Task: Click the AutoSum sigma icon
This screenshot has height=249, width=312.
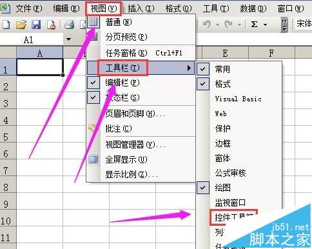Action: pos(254,25)
